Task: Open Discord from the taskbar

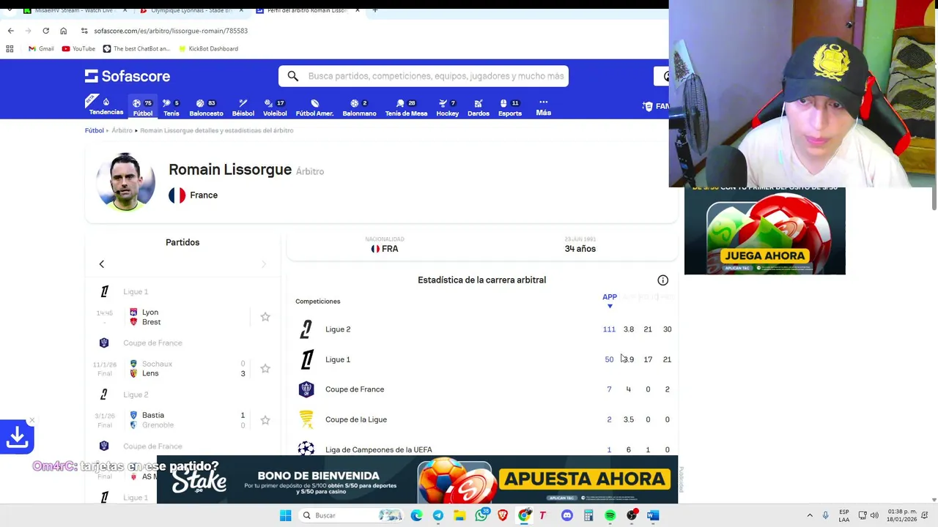Action: click(x=566, y=515)
